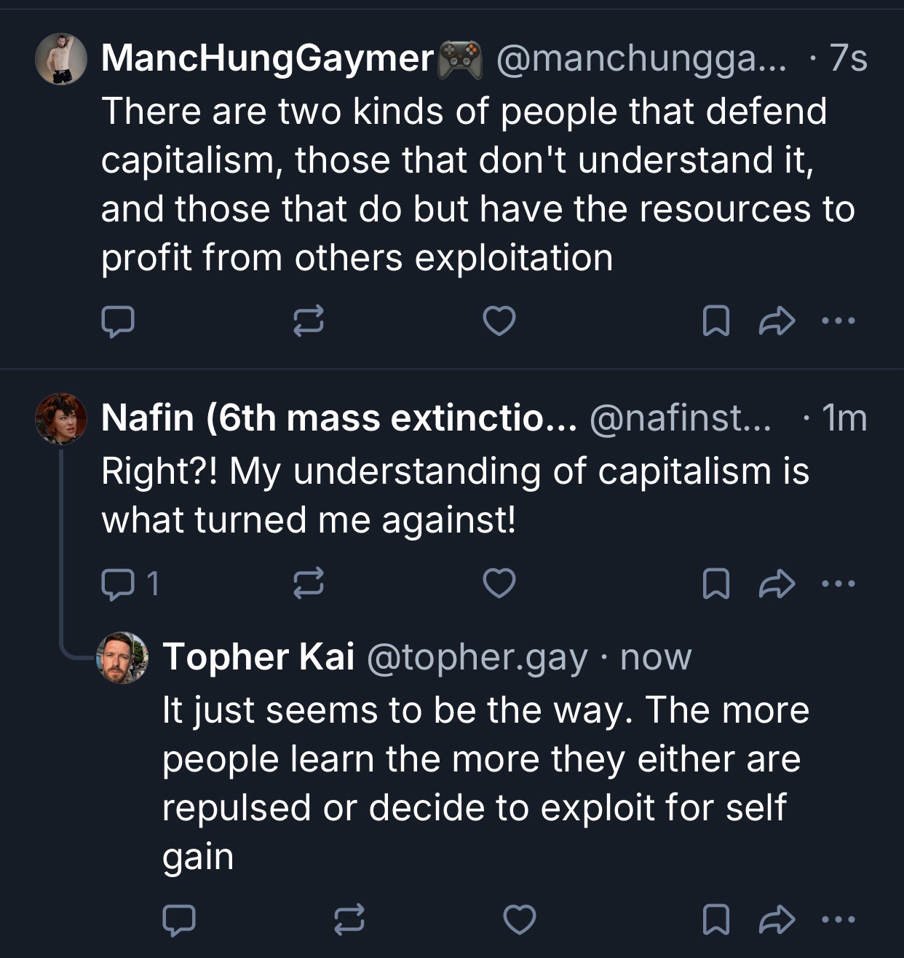Open more options on MancHungGaymer's post

click(838, 321)
